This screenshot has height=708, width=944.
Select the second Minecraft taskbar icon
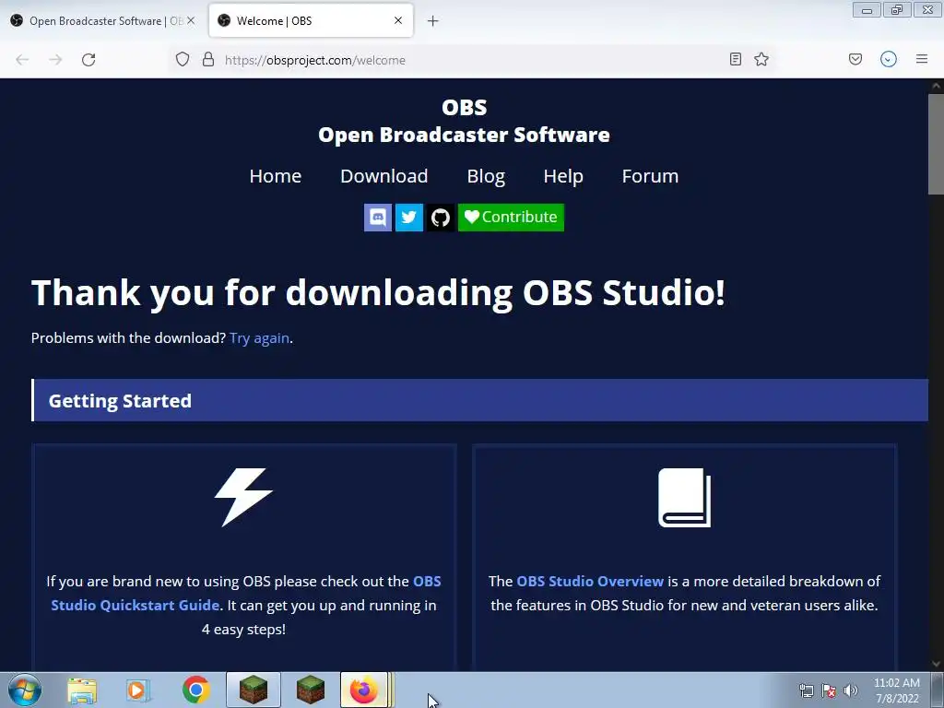point(310,690)
